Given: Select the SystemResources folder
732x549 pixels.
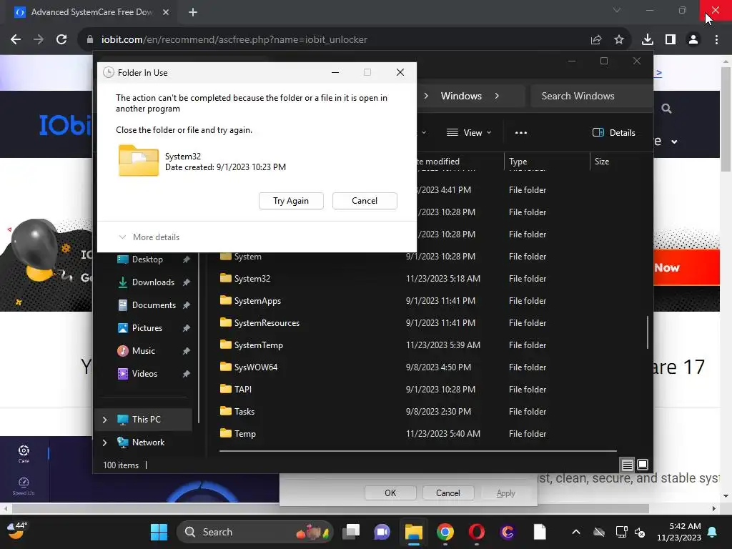Looking at the screenshot, I should point(417,323).
